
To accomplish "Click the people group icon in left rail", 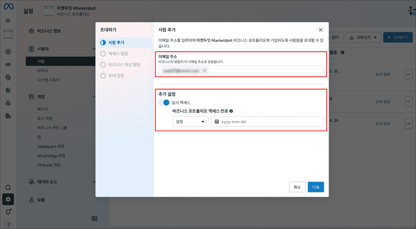I will 8,65.
